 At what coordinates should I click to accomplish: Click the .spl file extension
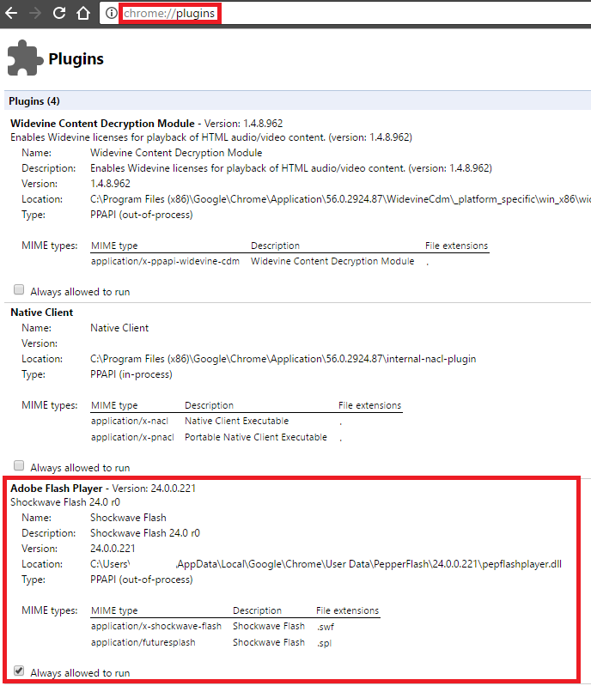point(324,643)
